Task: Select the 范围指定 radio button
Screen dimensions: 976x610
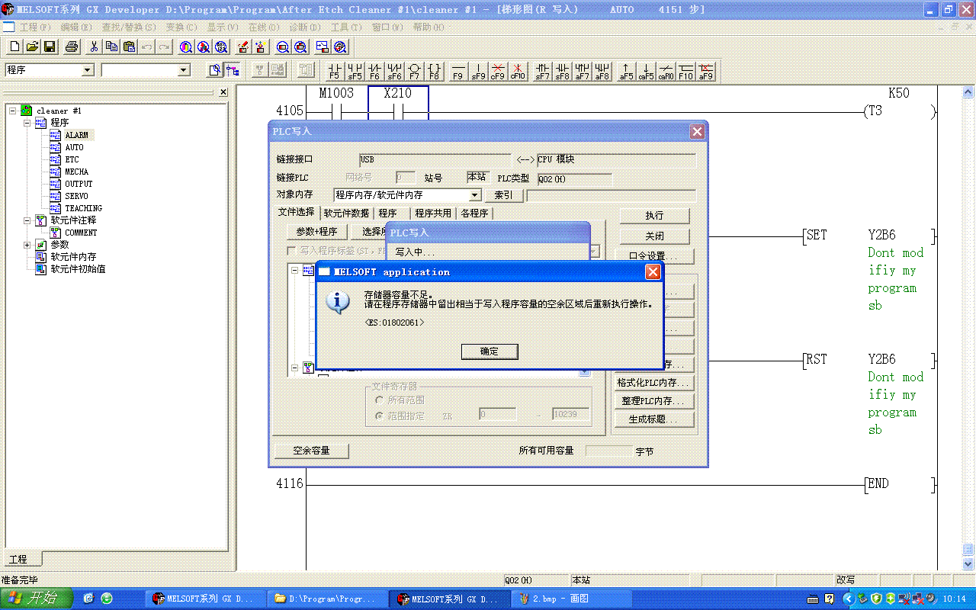Action: coord(379,416)
